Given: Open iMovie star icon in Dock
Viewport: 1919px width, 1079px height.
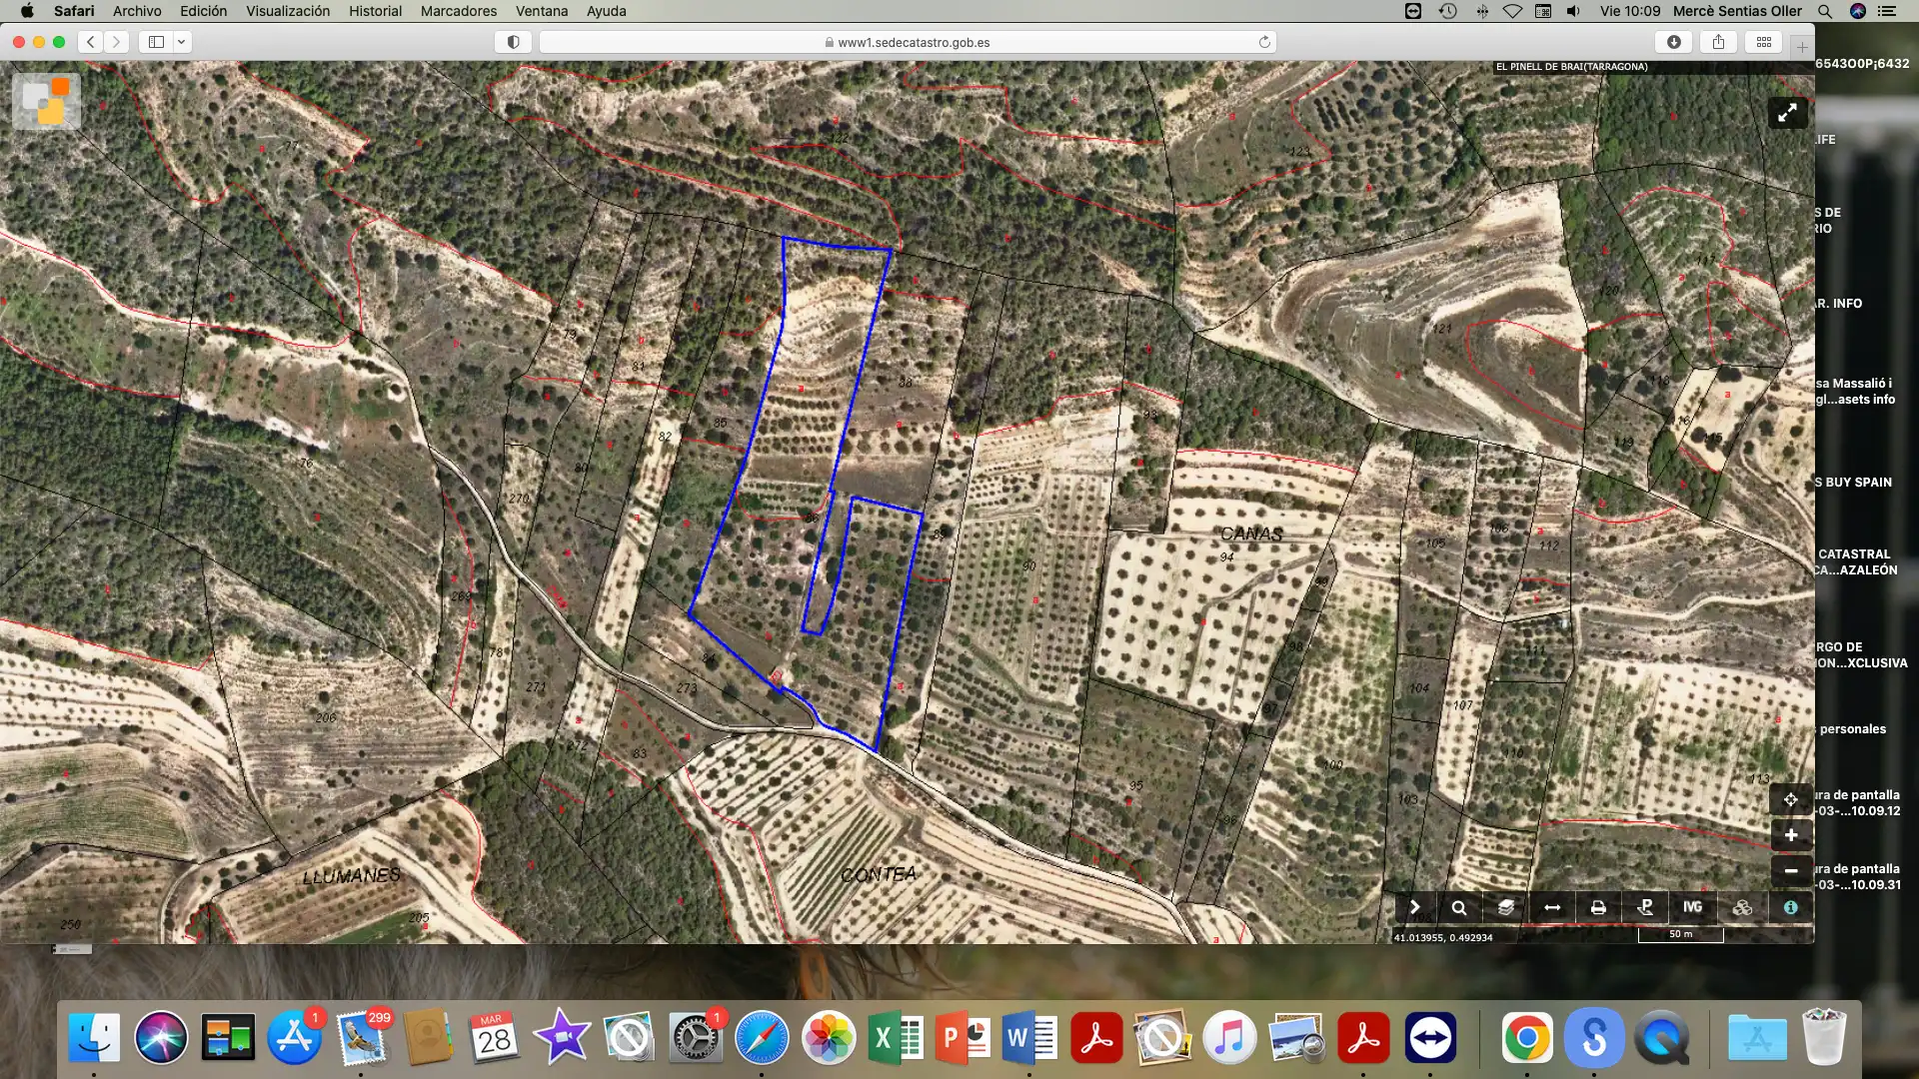Looking at the screenshot, I should [x=562, y=1038].
